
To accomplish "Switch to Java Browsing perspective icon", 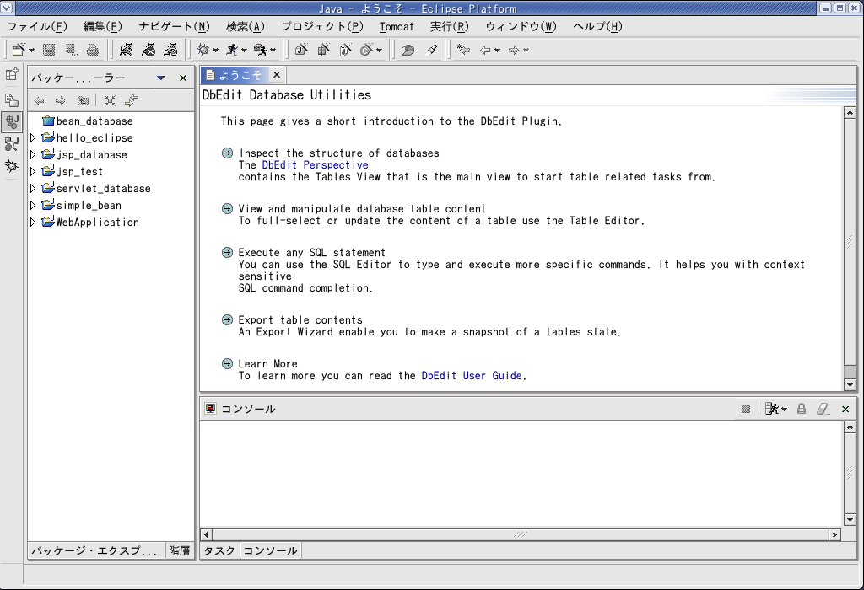I will pos(12,144).
